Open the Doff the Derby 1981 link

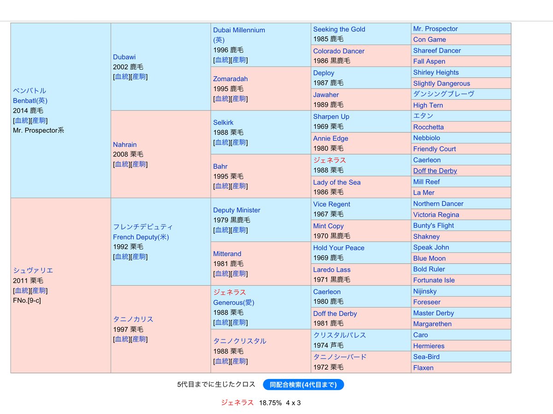[335, 314]
